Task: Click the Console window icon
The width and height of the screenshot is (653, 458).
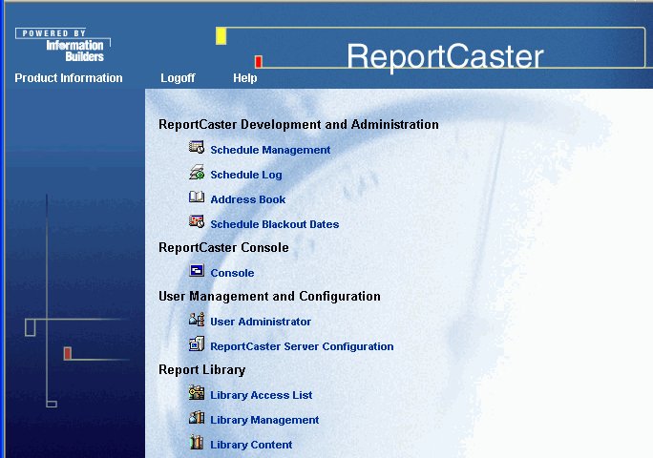Action: click(x=197, y=271)
